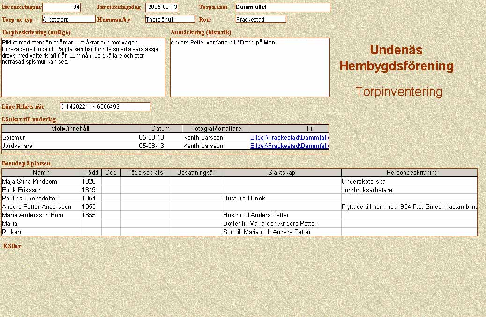Open the file link for Jordkällare
Viewport: 486px width, 317px height.
click(x=289, y=146)
